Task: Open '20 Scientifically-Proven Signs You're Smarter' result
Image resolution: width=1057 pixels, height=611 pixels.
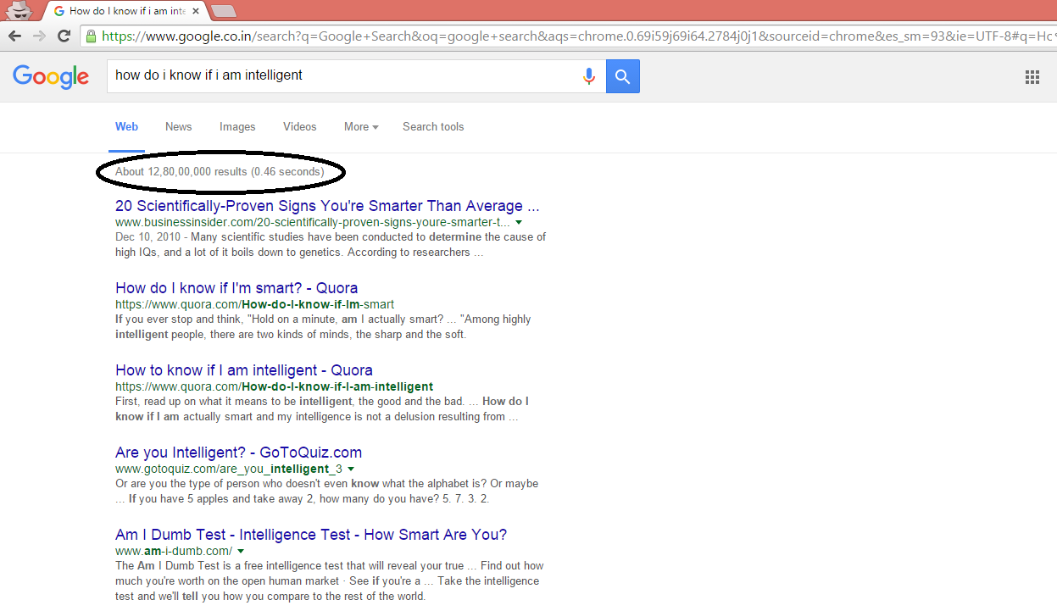Action: point(327,206)
